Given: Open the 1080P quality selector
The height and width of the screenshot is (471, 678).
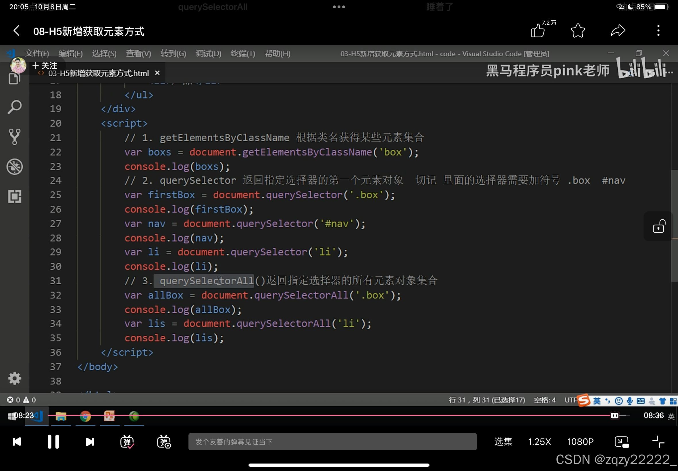Looking at the screenshot, I should coord(581,441).
